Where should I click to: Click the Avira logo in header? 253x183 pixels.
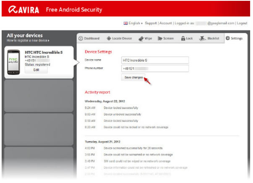(24, 10)
